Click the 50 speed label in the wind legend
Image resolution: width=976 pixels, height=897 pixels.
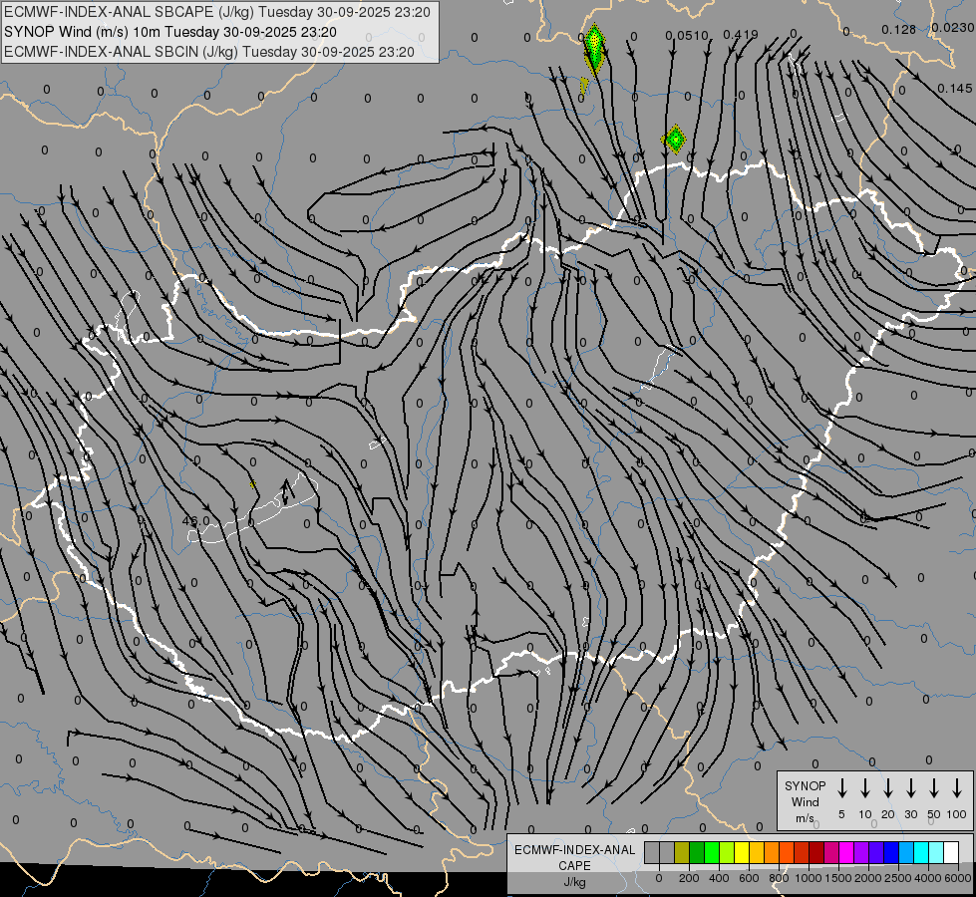pos(934,814)
